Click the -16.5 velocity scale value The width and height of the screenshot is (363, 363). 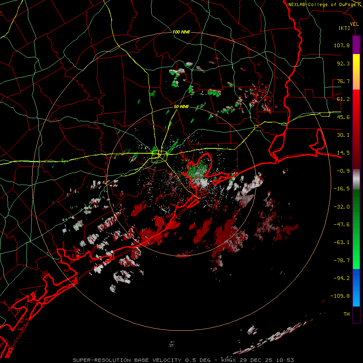pyautogui.click(x=342, y=189)
